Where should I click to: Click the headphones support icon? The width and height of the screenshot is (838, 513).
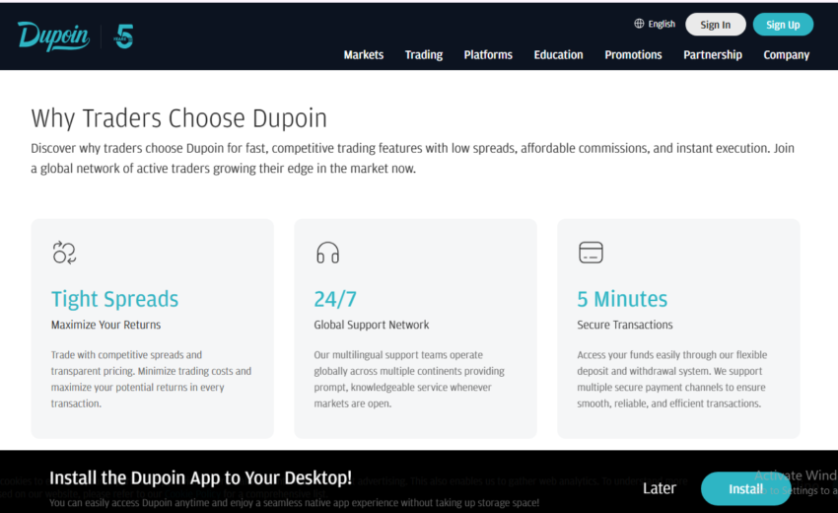point(327,253)
